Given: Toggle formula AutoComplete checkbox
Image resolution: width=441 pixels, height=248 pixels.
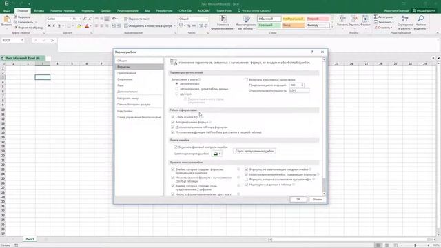Looking at the screenshot, I should [x=173, y=122].
